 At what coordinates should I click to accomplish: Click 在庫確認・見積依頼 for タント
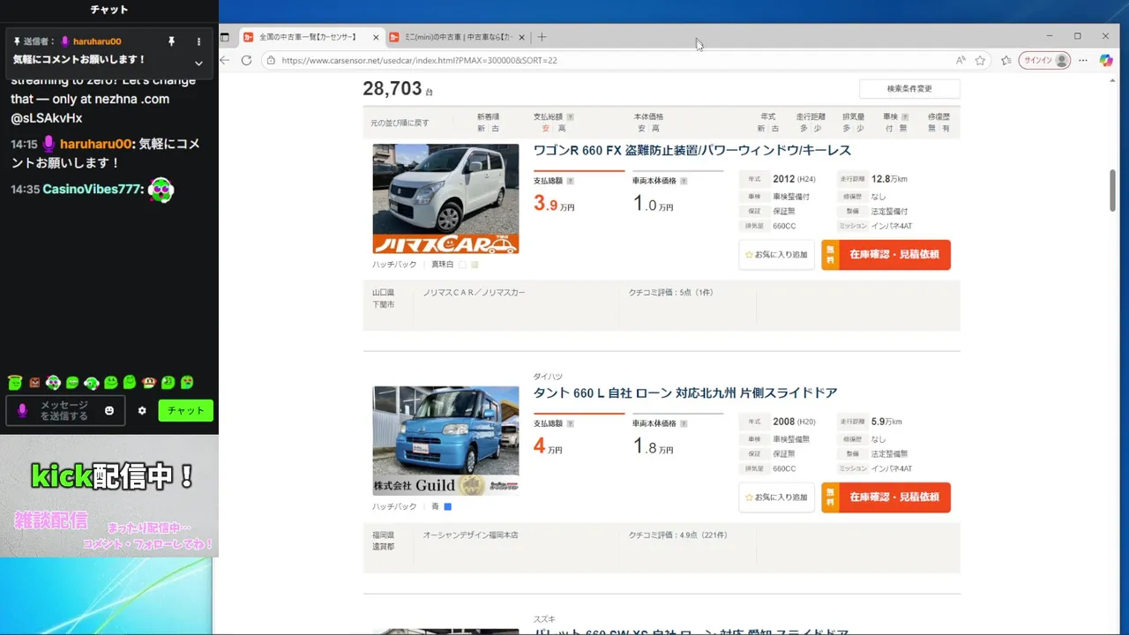pos(886,497)
